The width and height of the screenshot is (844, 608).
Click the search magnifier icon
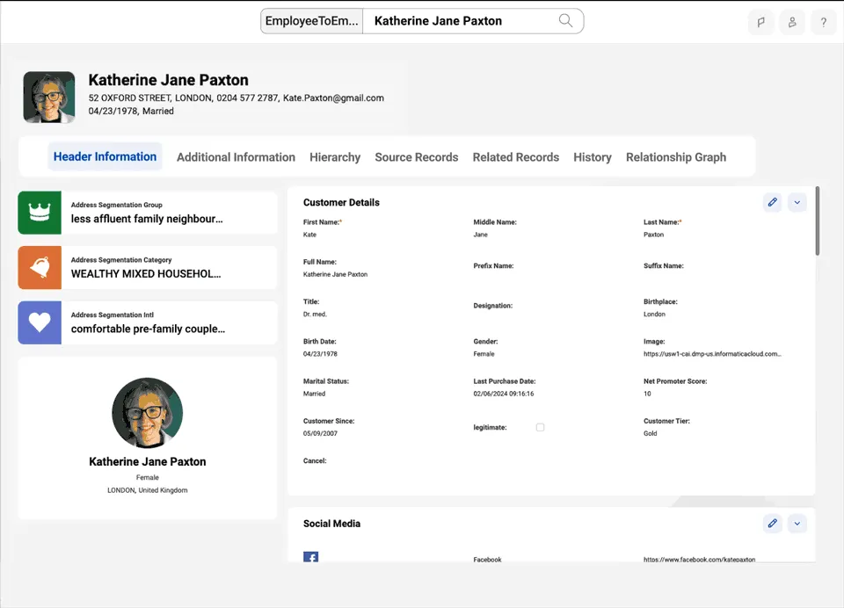566,21
